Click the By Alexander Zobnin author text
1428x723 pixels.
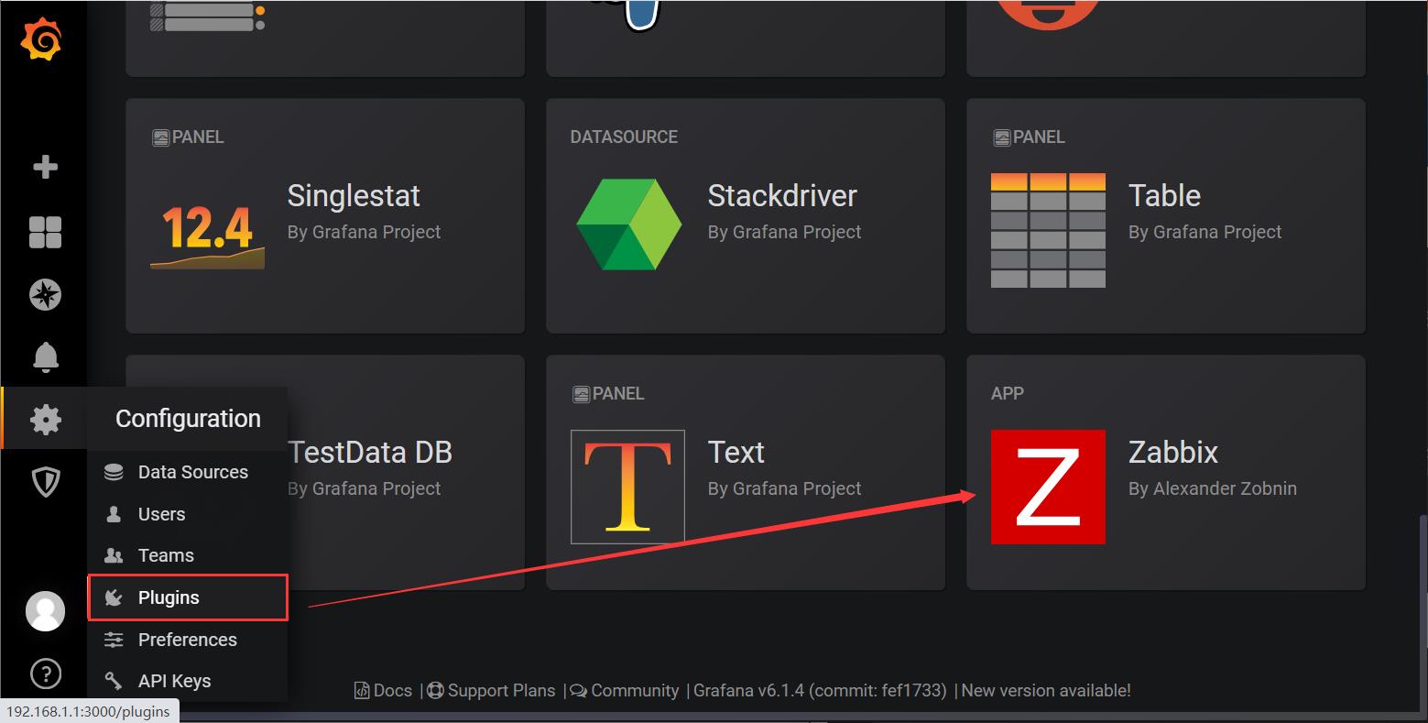(1213, 488)
